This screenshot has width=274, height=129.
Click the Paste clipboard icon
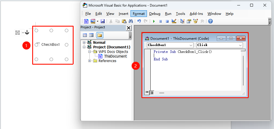(124, 21)
